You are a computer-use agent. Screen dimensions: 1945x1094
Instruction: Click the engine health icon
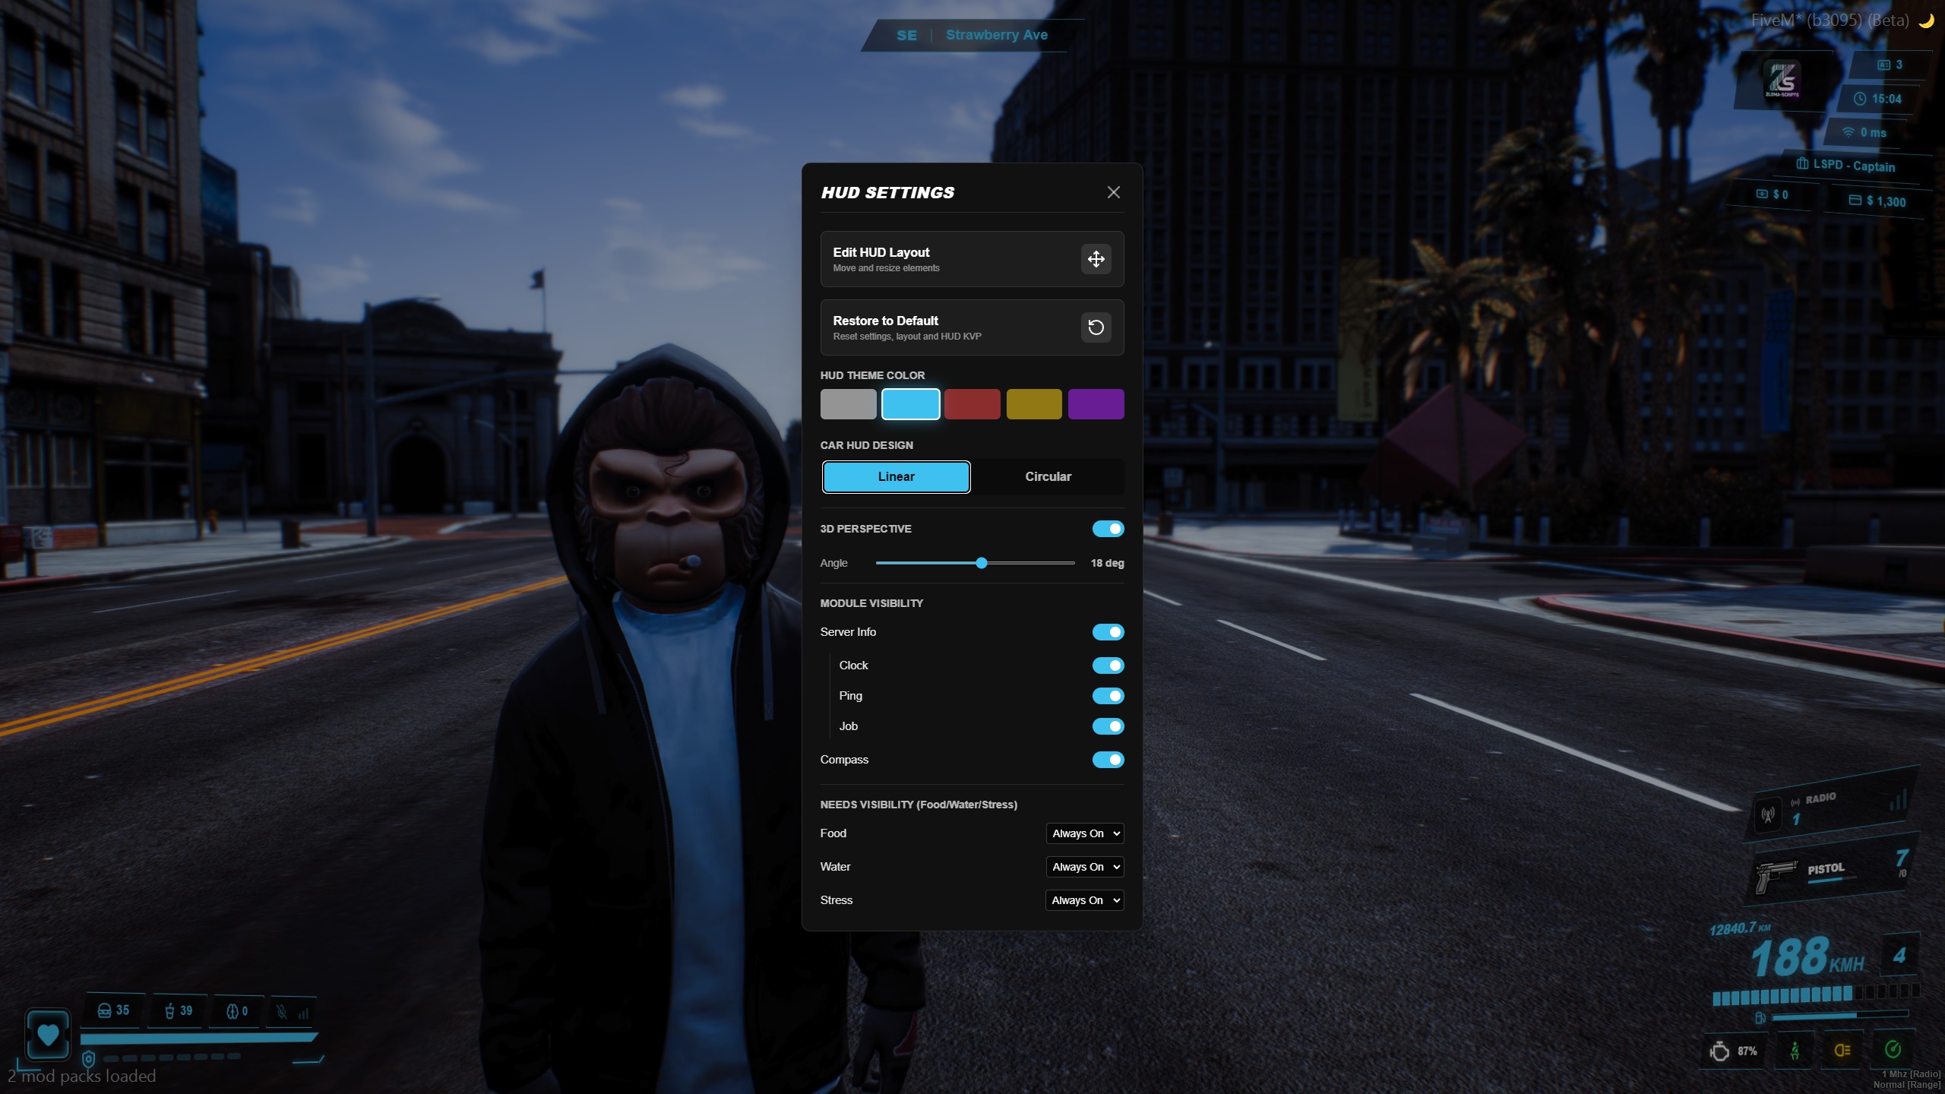(x=1719, y=1051)
